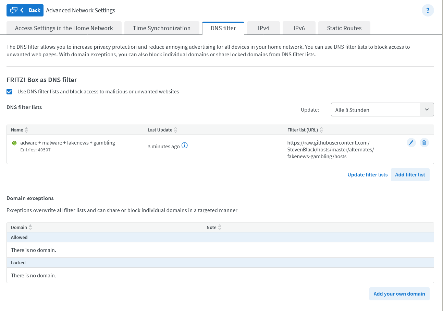
Task: Click the Advanced Network Settings title
Action: 81,10
